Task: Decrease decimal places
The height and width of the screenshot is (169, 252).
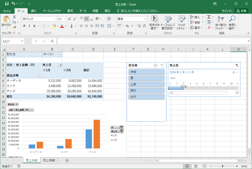Action: click(x=144, y=26)
